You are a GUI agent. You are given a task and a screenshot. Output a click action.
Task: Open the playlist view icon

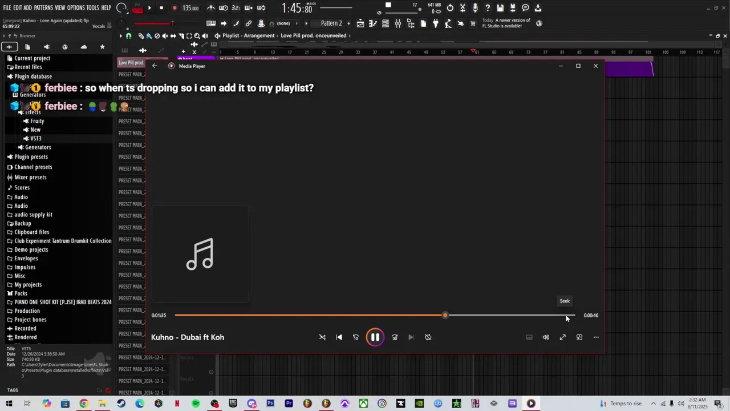click(360, 23)
